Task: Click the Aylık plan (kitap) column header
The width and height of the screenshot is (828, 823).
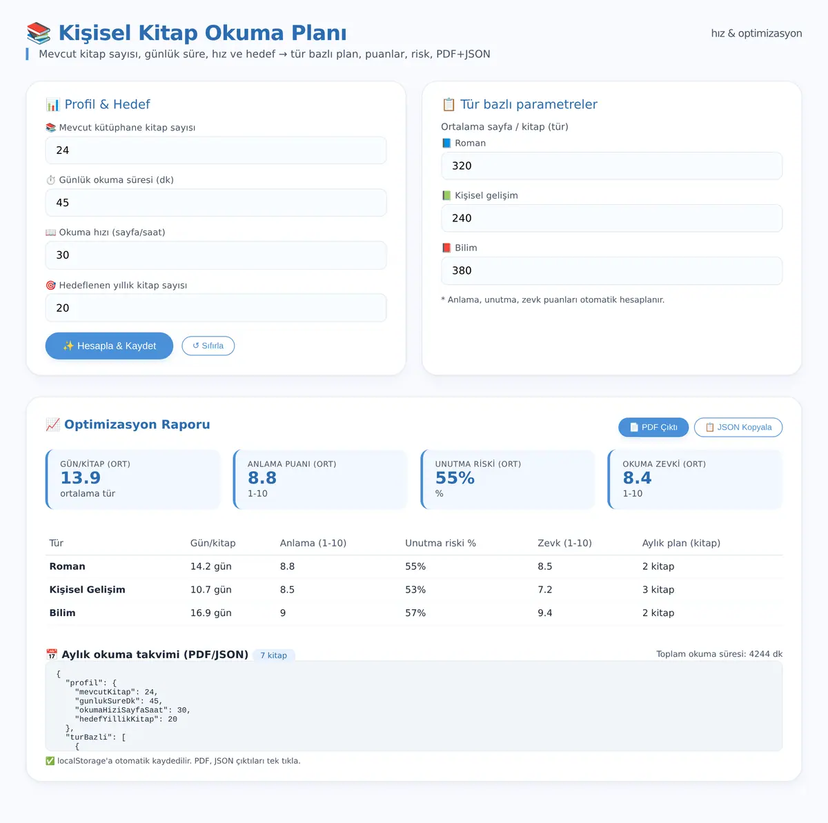Action: (x=682, y=543)
